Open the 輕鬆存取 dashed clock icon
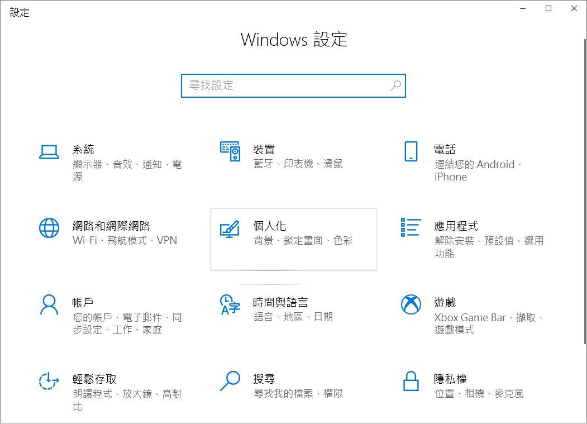Image resolution: width=587 pixels, height=424 pixels. click(49, 382)
